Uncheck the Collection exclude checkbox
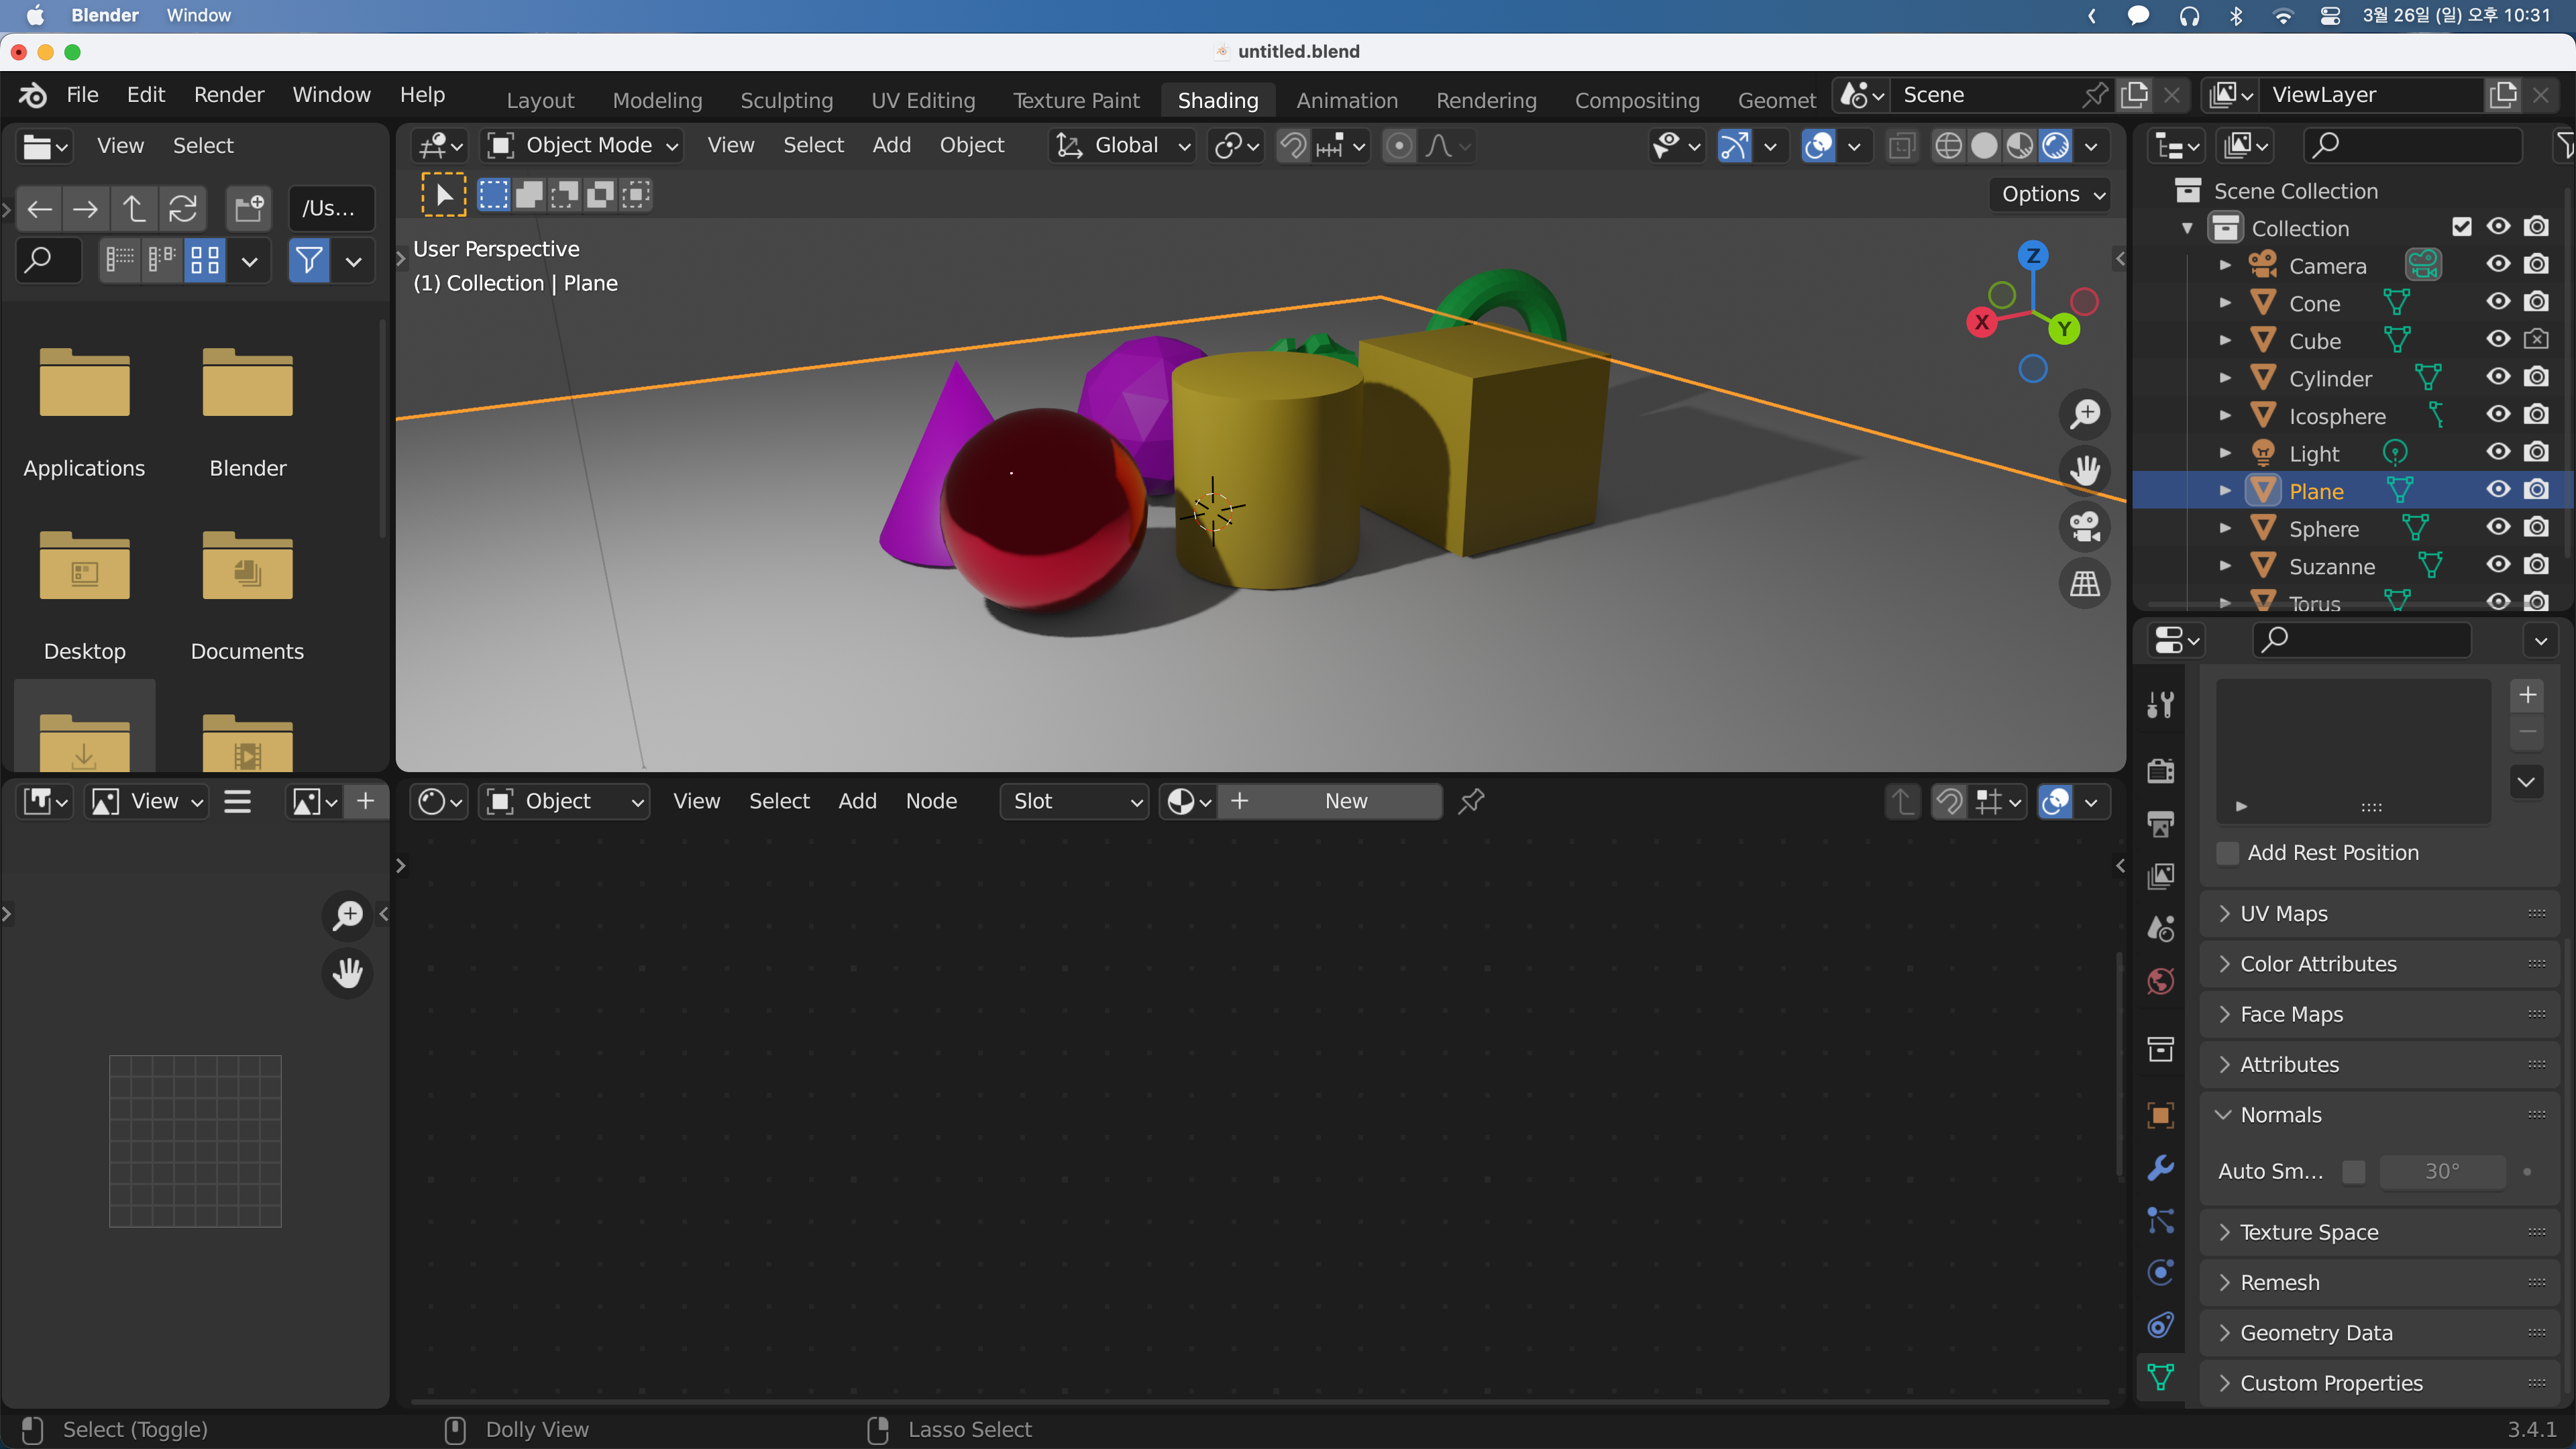This screenshot has width=2576, height=1449. [2462, 227]
